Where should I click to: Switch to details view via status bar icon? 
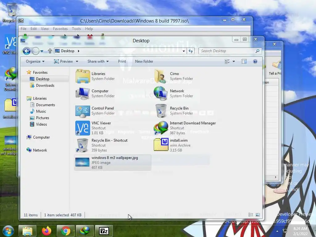click(251, 215)
